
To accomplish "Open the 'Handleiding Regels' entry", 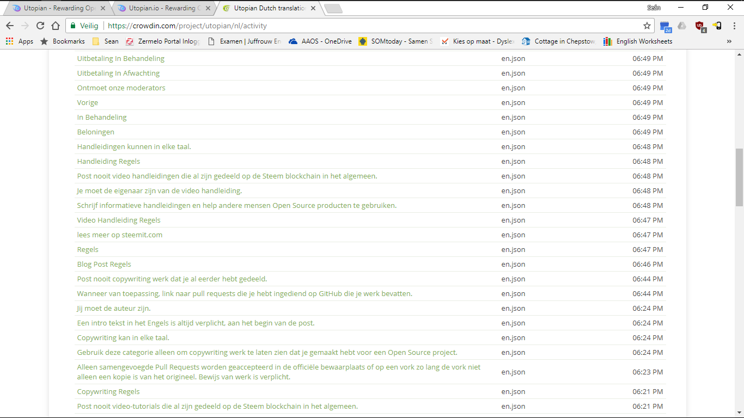I will (x=108, y=161).
